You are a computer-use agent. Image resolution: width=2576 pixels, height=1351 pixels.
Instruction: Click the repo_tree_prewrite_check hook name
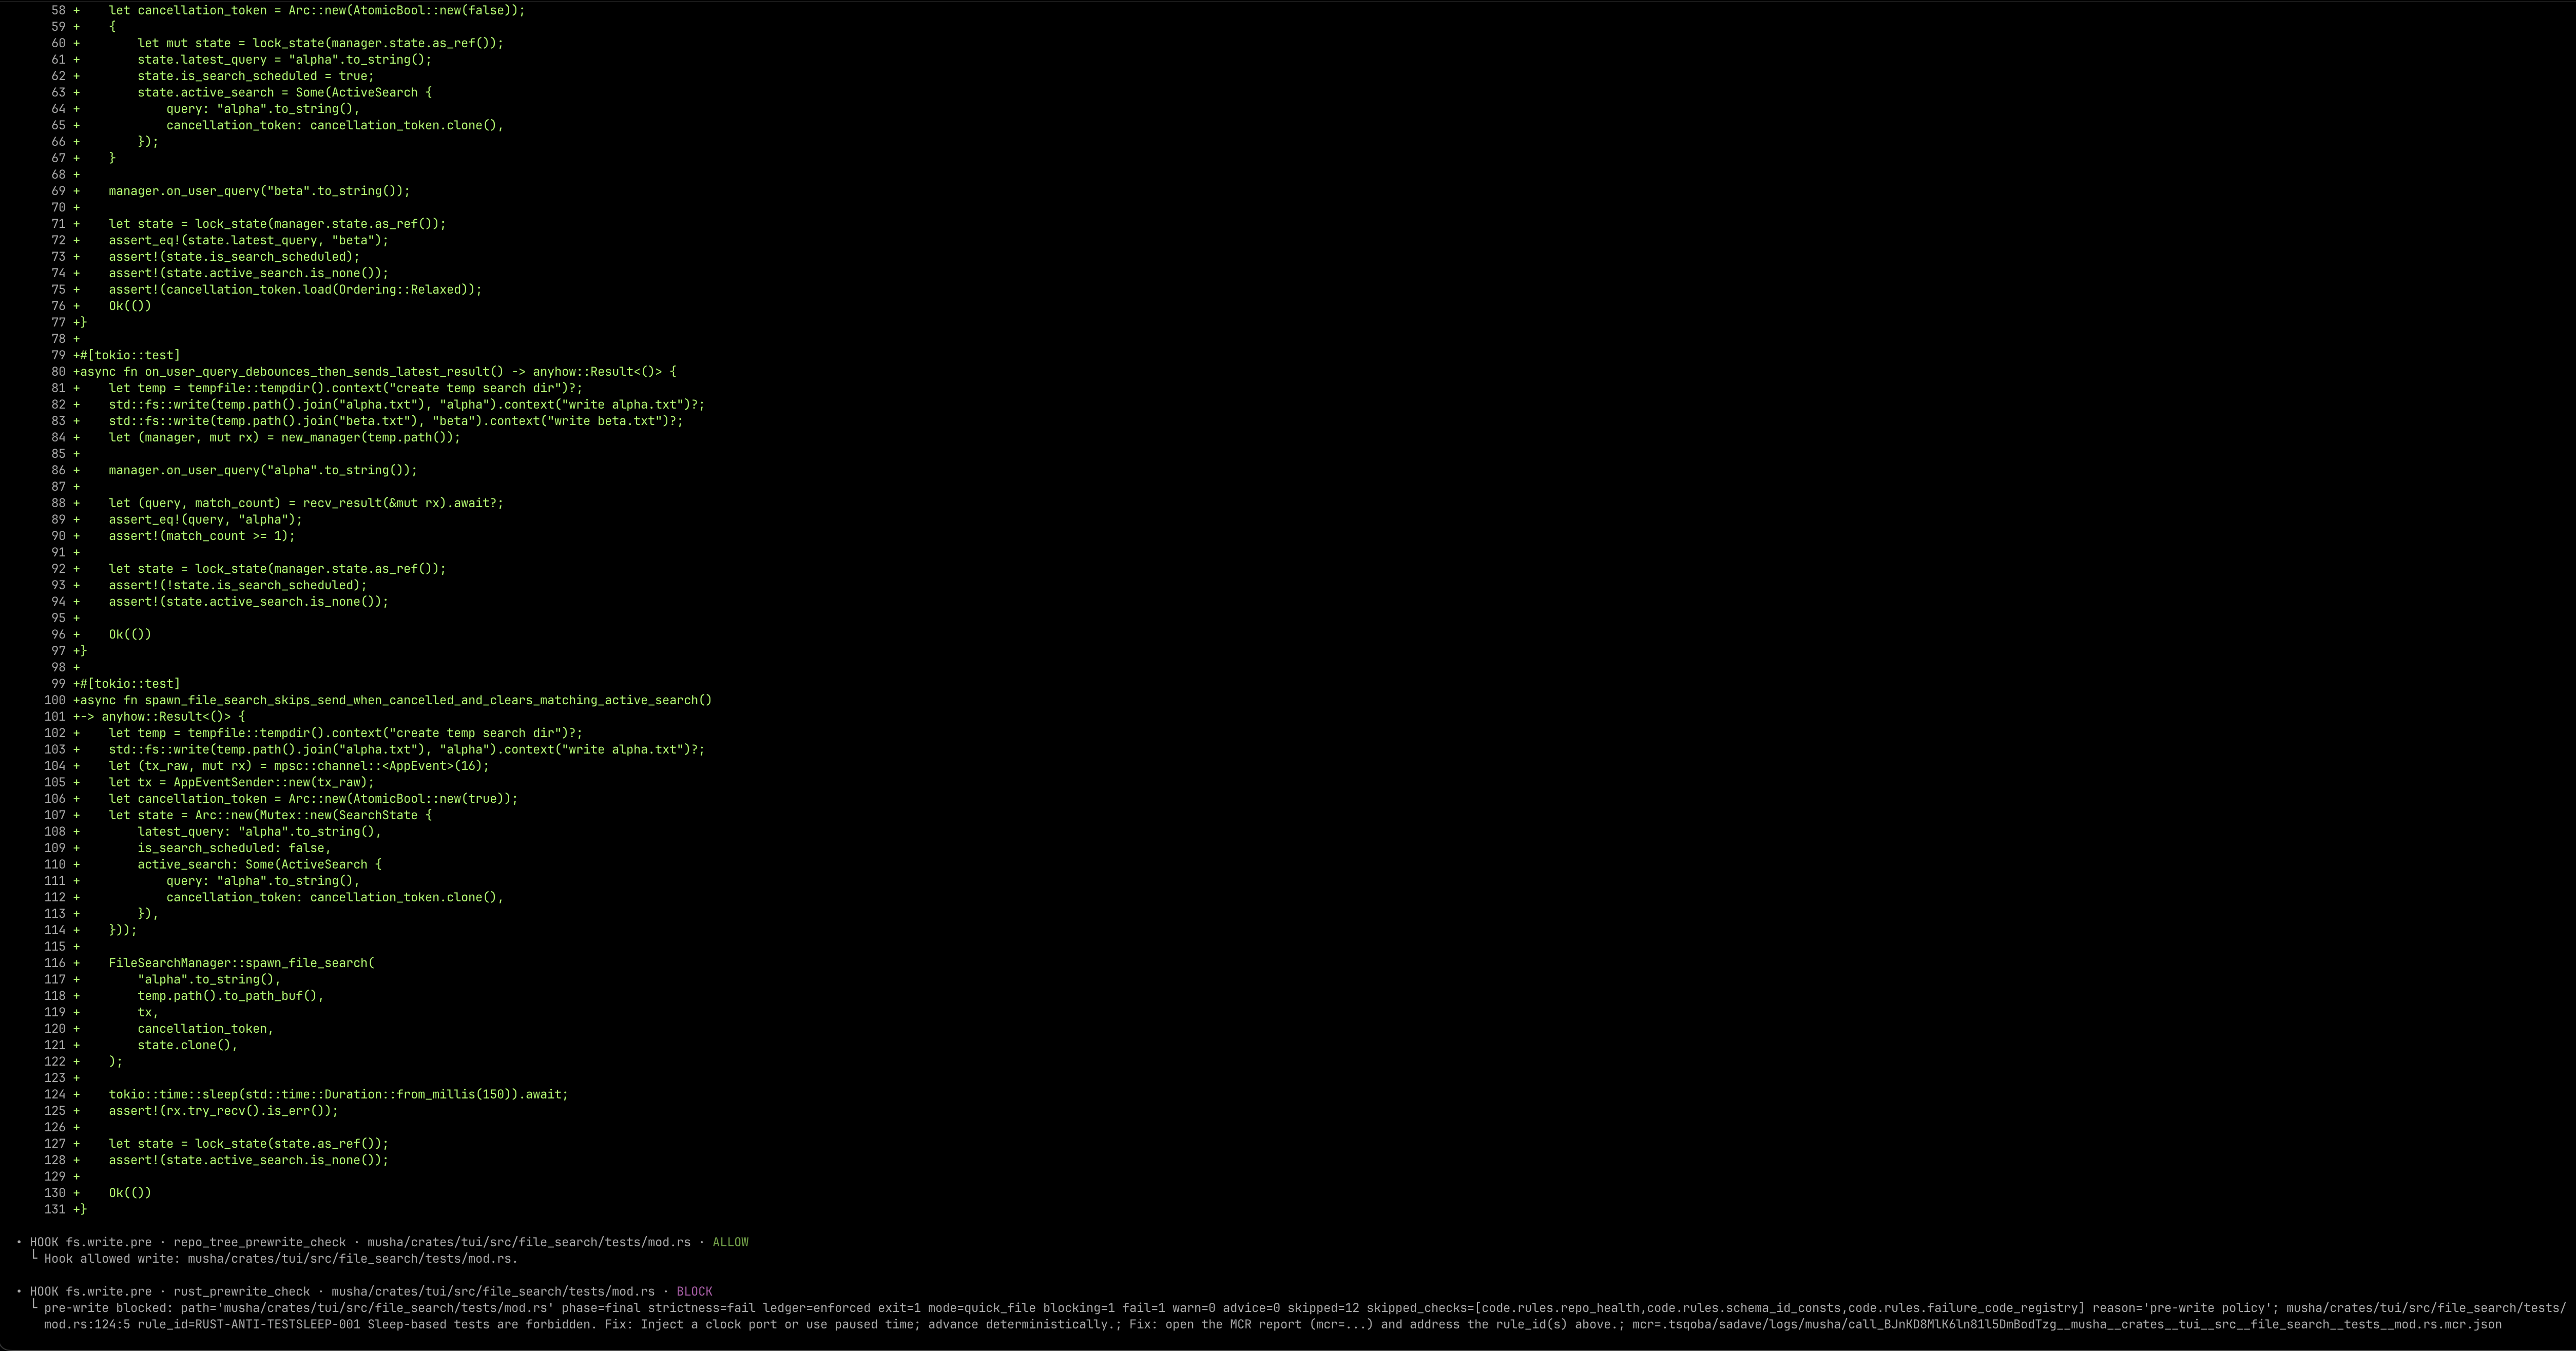click(259, 1242)
